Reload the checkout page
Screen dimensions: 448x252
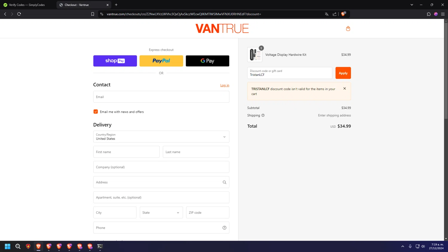(19, 14)
